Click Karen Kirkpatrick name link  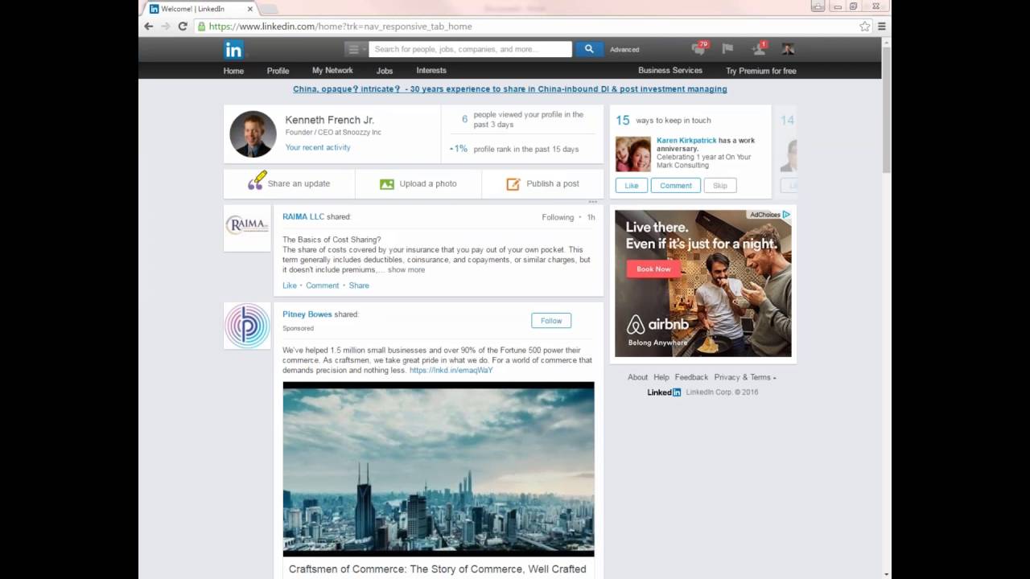pyautogui.click(x=686, y=141)
